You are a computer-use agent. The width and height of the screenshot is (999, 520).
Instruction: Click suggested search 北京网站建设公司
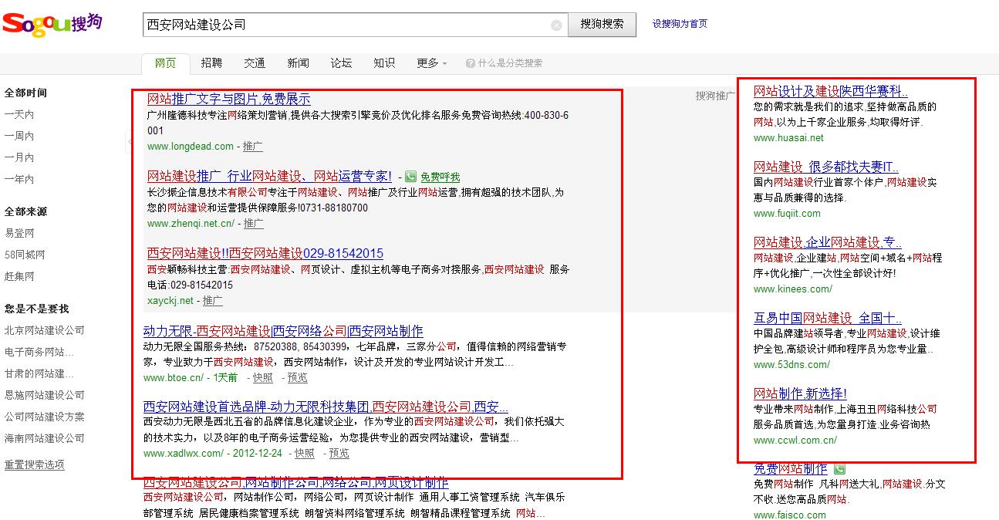coord(45,330)
